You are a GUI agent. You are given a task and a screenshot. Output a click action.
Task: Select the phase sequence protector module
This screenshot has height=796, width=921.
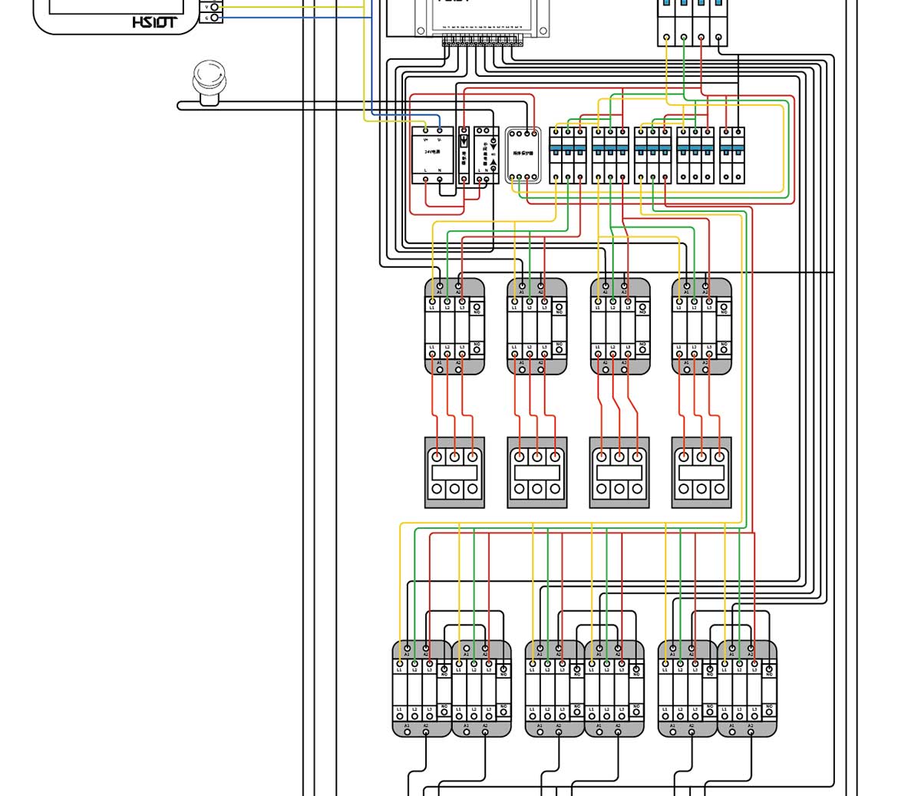[523, 154]
